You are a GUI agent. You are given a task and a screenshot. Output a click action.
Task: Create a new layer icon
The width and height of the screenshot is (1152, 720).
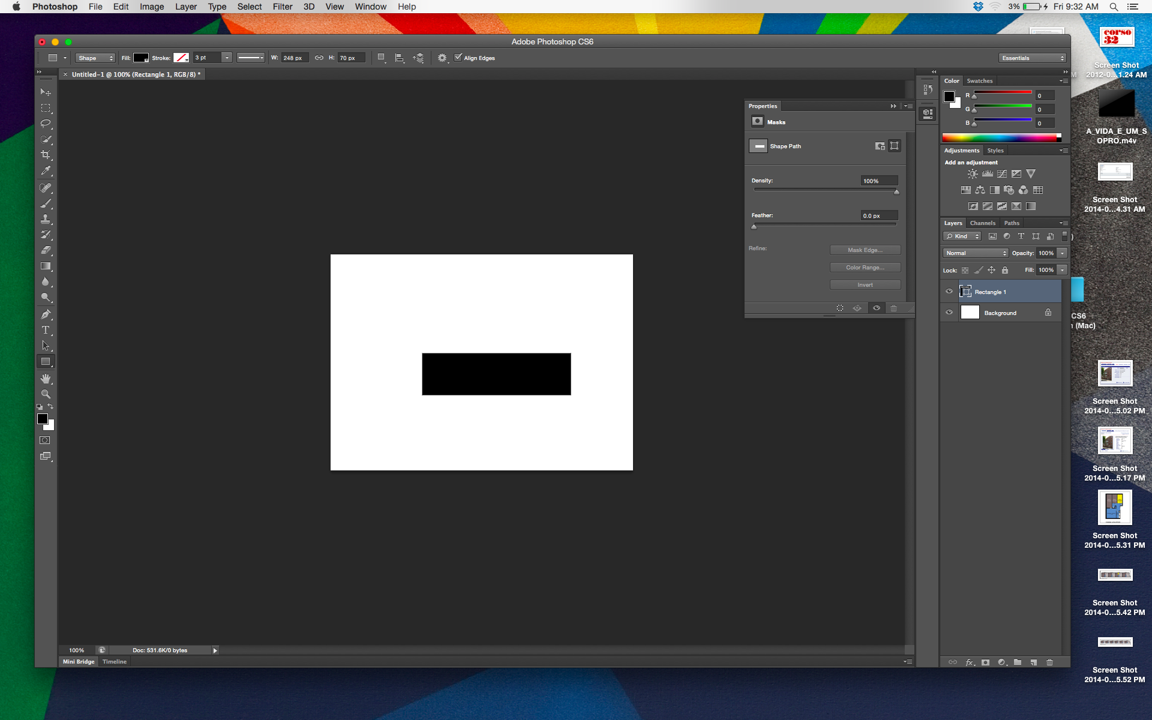pyautogui.click(x=1033, y=662)
